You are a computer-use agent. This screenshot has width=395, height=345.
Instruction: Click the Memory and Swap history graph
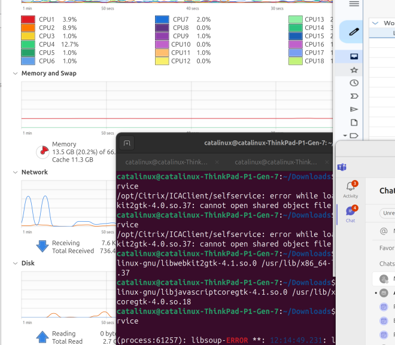coord(177,105)
